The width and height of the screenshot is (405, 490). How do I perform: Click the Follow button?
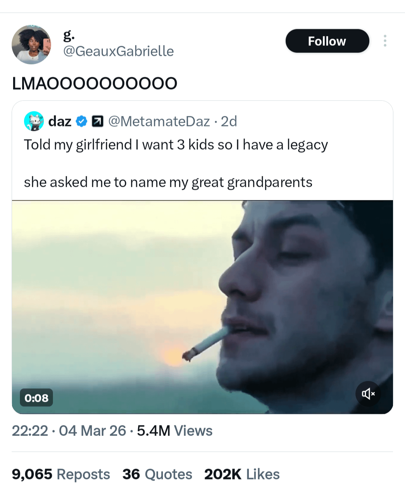point(327,41)
